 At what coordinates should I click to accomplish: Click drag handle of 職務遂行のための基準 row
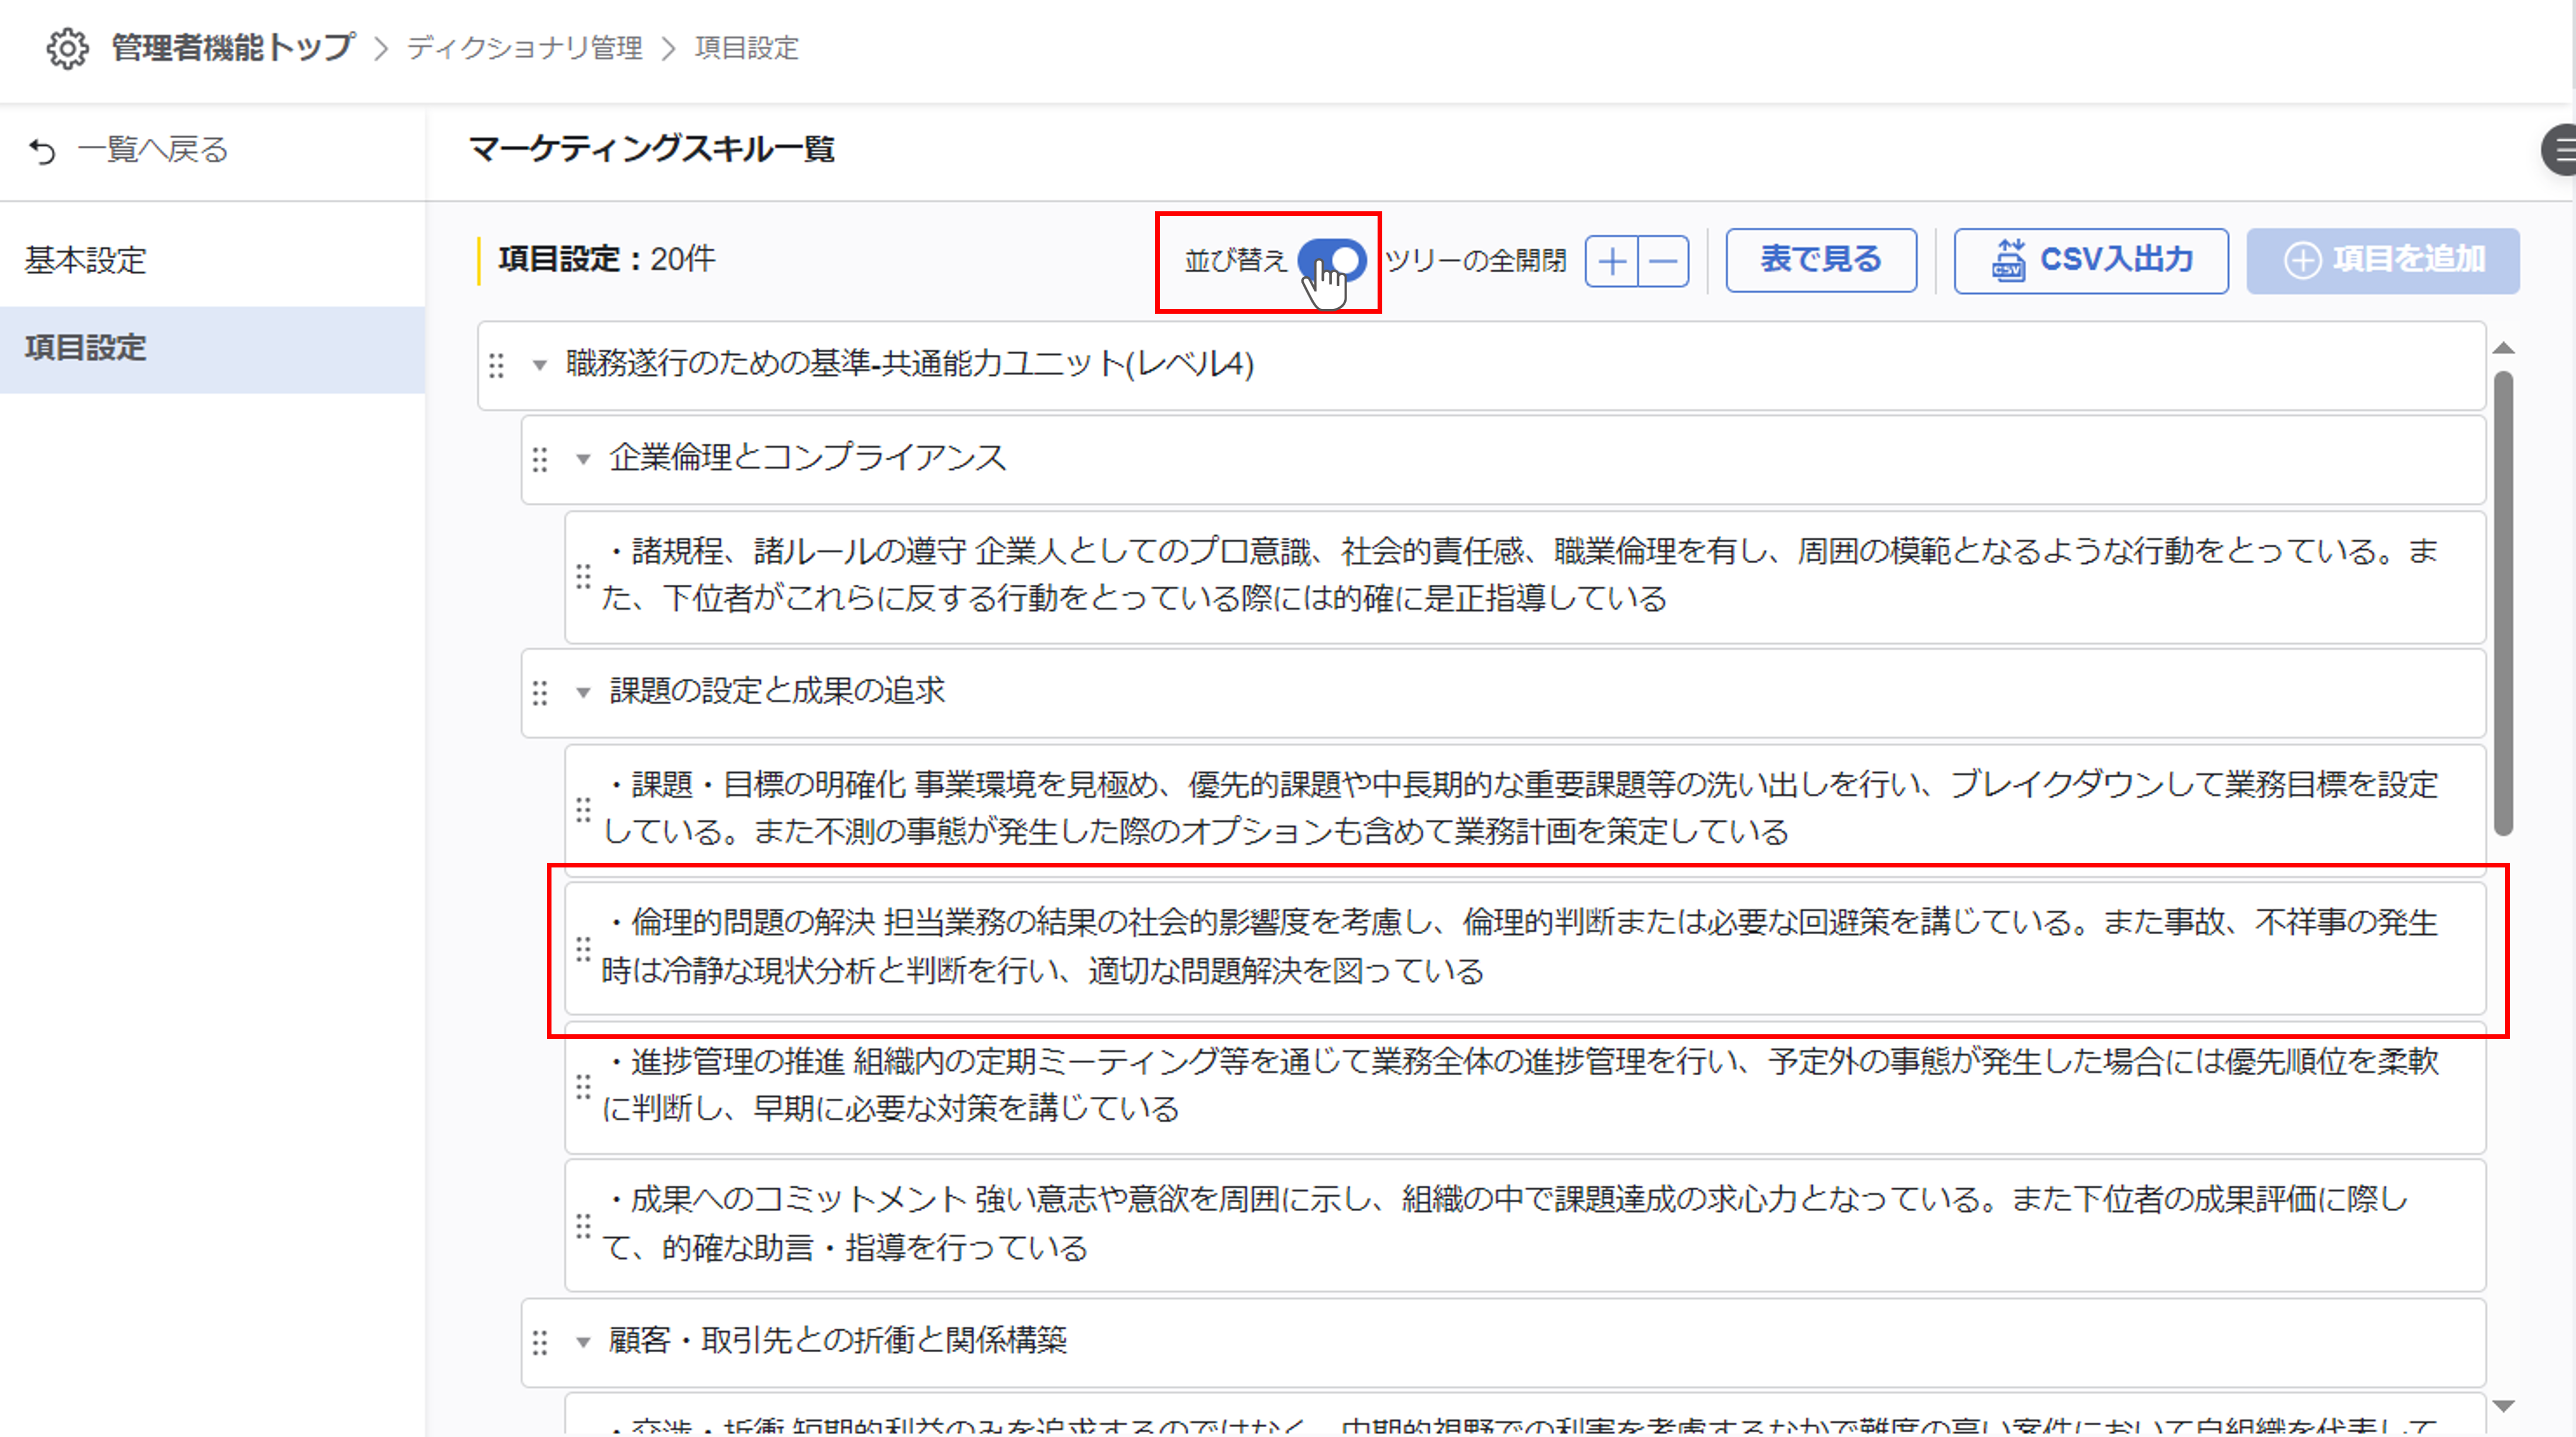point(496,365)
